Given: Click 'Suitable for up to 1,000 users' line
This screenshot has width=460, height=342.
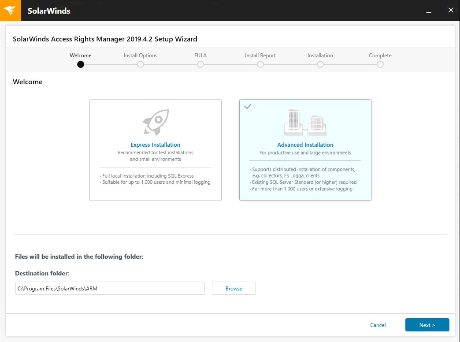Looking at the screenshot, I should point(156,182).
